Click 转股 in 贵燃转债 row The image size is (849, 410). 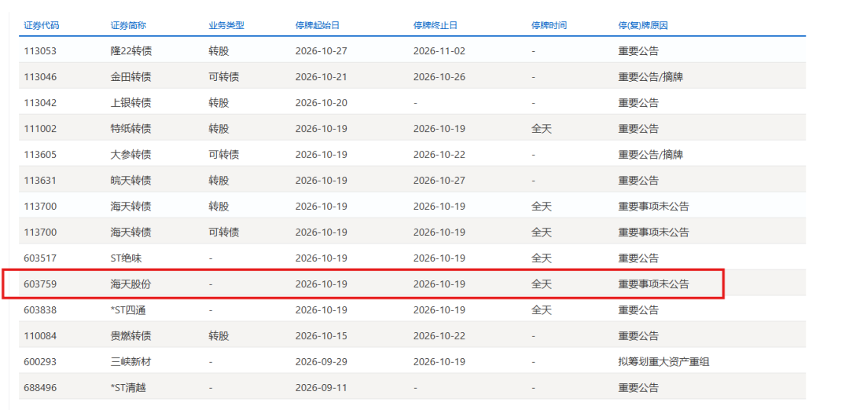[219, 336]
